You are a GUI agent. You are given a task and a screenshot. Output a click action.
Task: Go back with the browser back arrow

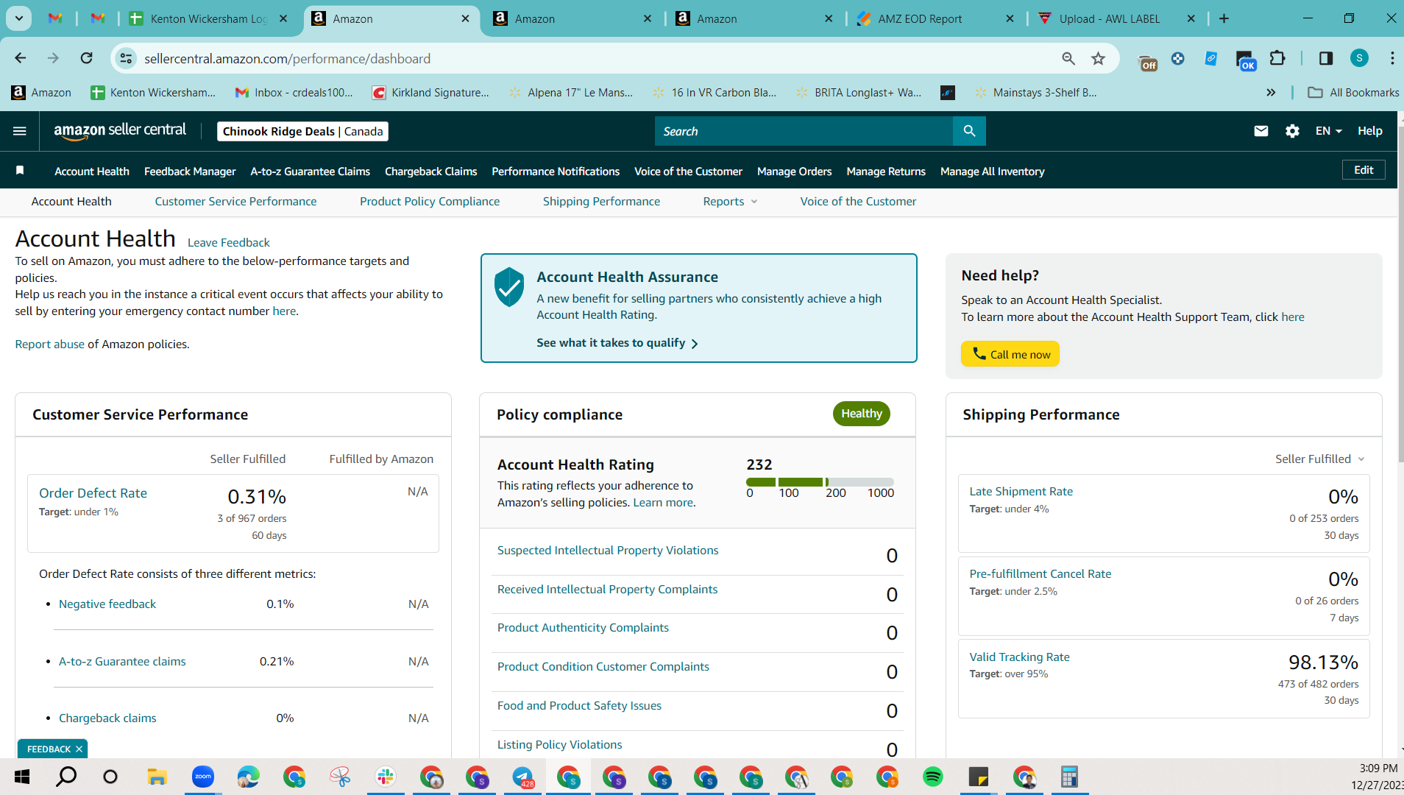click(21, 58)
